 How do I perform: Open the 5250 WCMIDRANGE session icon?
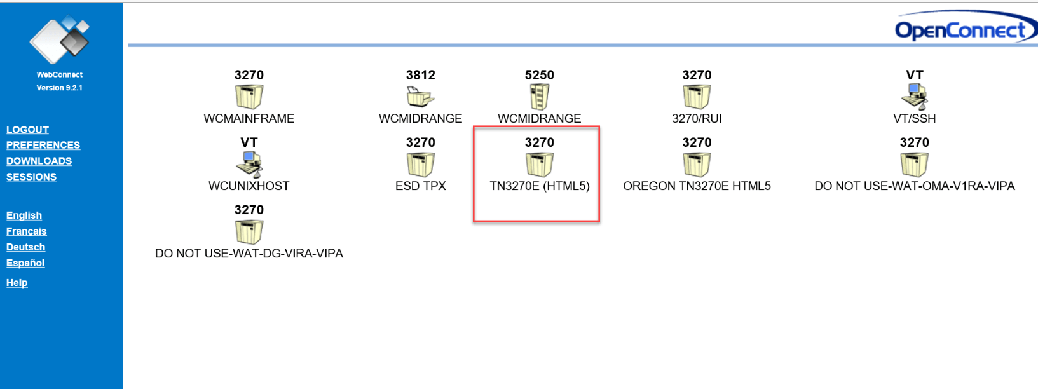540,97
